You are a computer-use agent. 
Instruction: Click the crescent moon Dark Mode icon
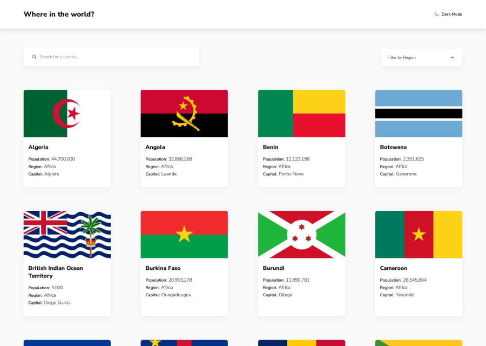coord(436,14)
